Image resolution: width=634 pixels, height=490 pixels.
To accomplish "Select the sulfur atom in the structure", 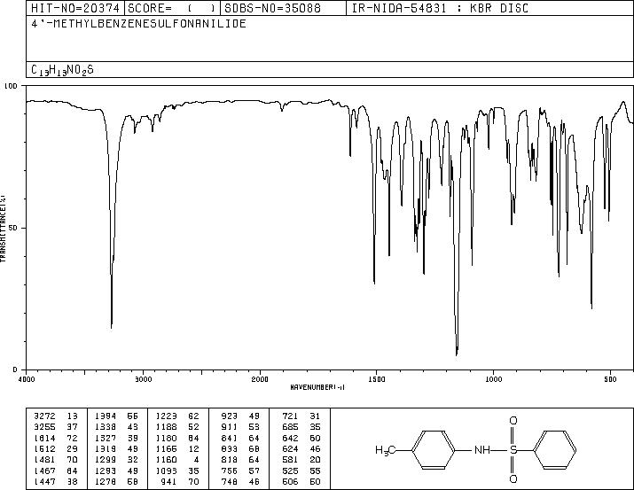I will point(513,450).
